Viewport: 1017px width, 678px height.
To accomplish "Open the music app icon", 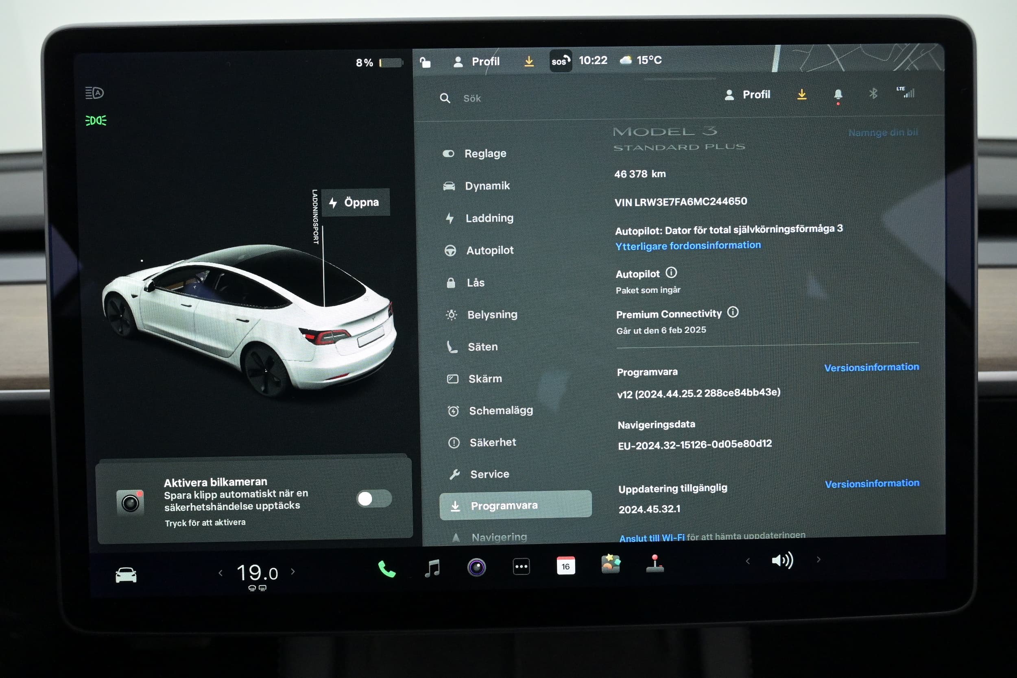I will (432, 568).
